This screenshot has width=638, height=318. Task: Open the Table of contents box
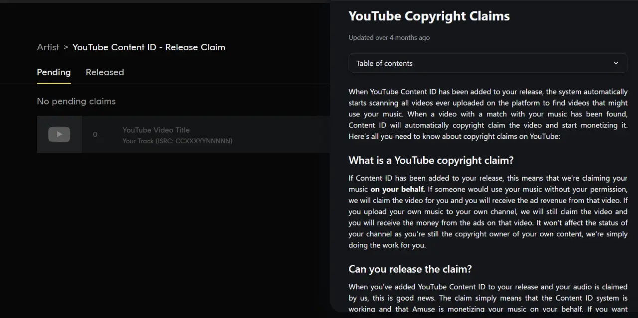pos(487,63)
